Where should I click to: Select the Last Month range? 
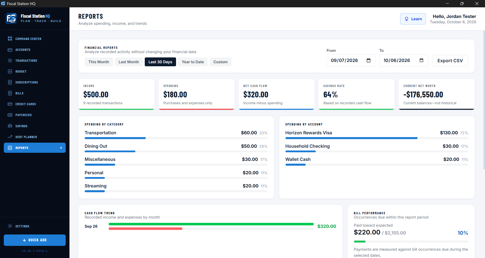click(129, 62)
